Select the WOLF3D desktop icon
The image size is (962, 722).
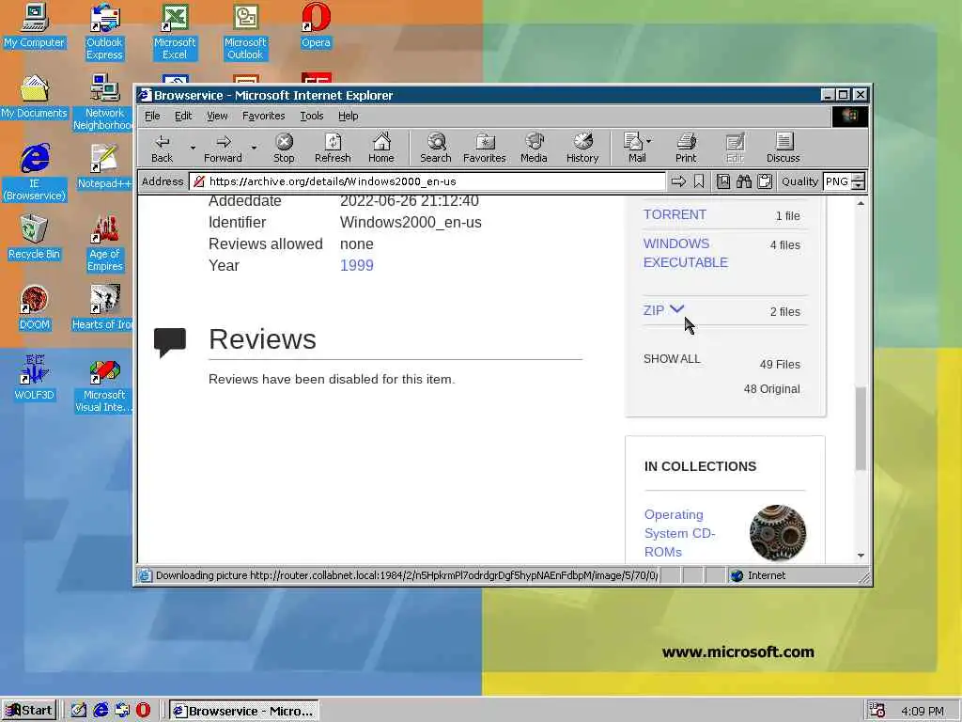34,378
